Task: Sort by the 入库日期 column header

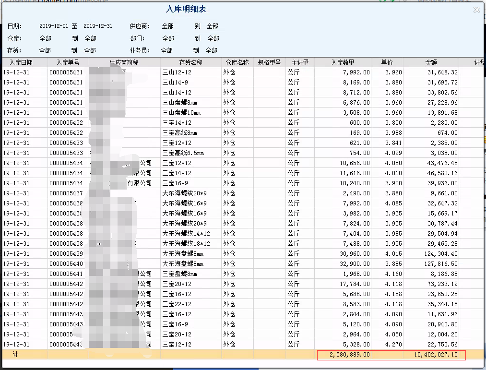Action: [21, 63]
